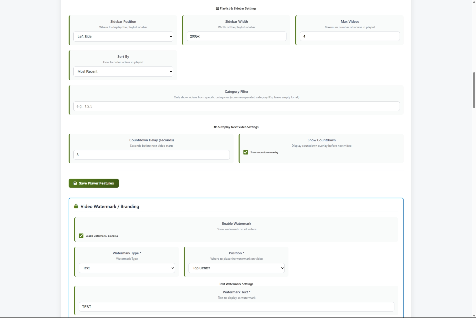Screen dimensions: 476x318
Task: Disable the Enable watermark / branding checkbox
Action: [x=81, y=236]
